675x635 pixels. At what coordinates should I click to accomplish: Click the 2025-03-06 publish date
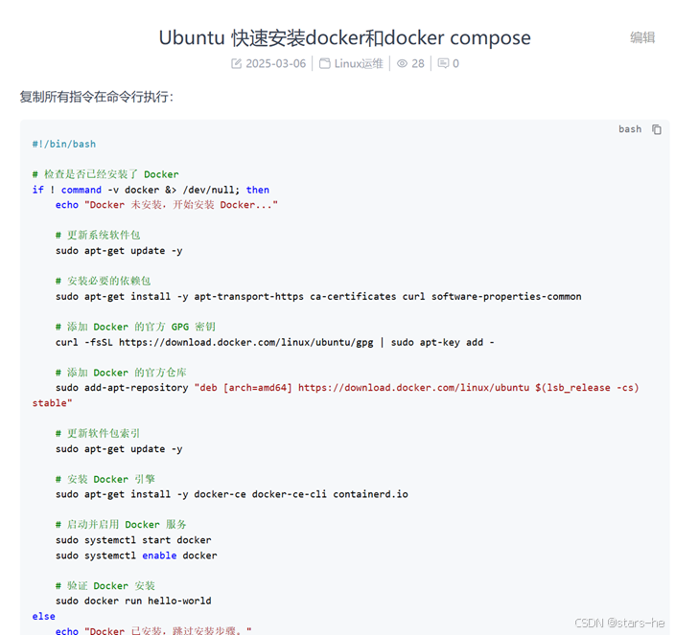[x=275, y=63]
